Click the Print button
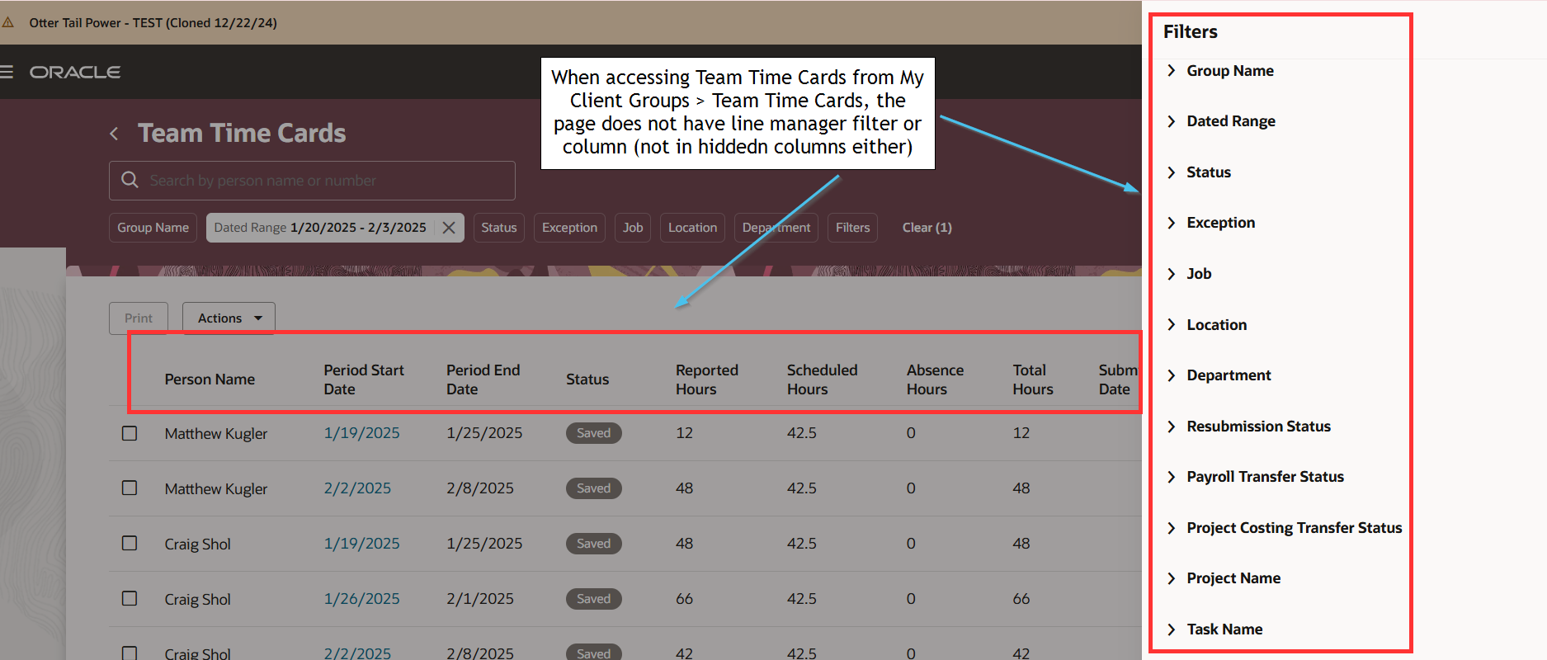1547x660 pixels. pyautogui.click(x=139, y=318)
